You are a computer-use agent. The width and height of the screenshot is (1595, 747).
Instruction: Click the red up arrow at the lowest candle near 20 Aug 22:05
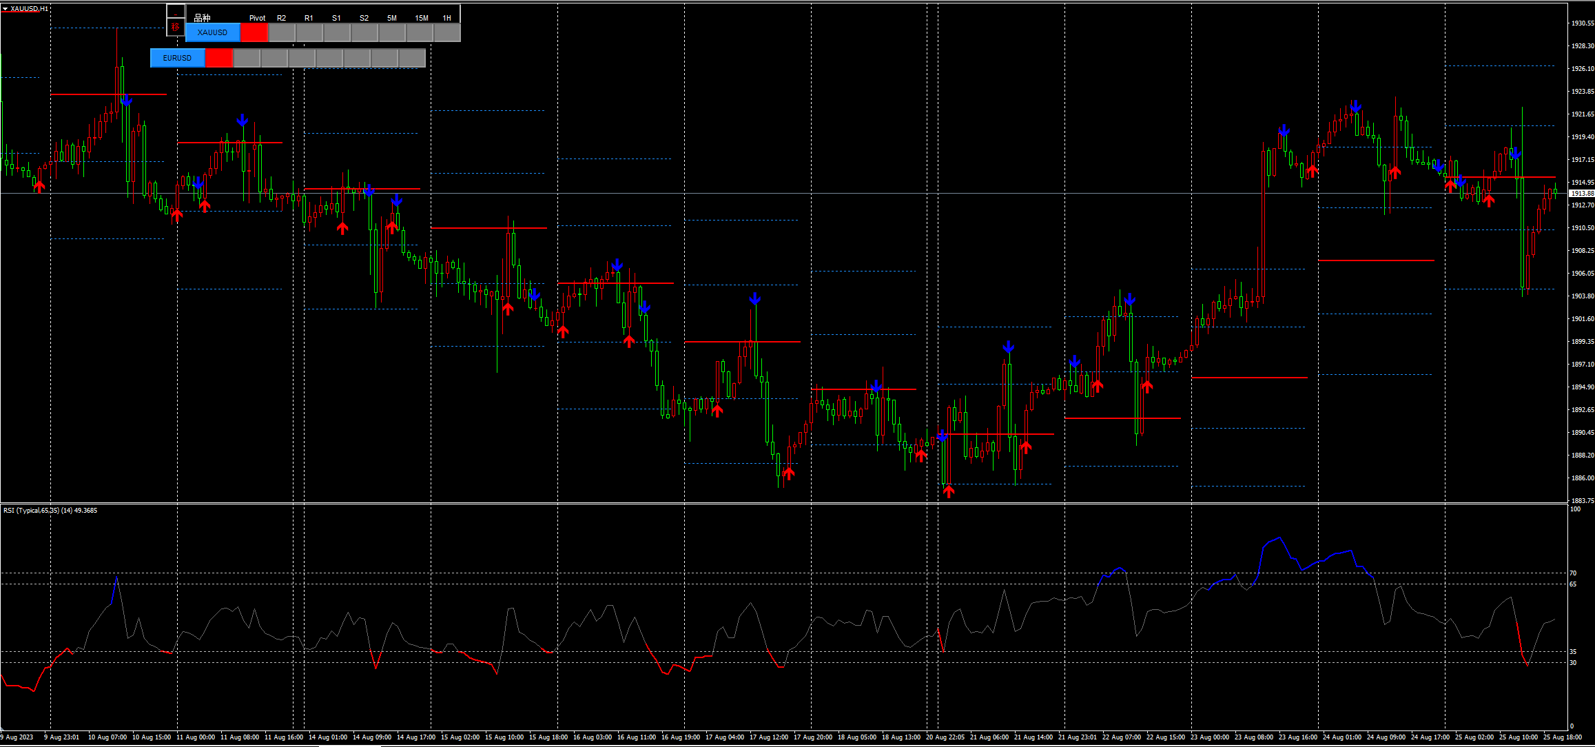click(949, 491)
